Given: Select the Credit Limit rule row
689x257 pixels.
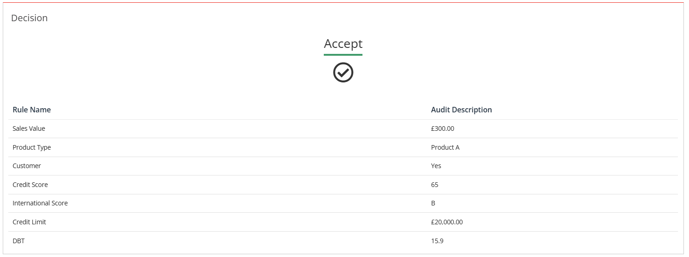Looking at the screenshot, I should 29,222.
